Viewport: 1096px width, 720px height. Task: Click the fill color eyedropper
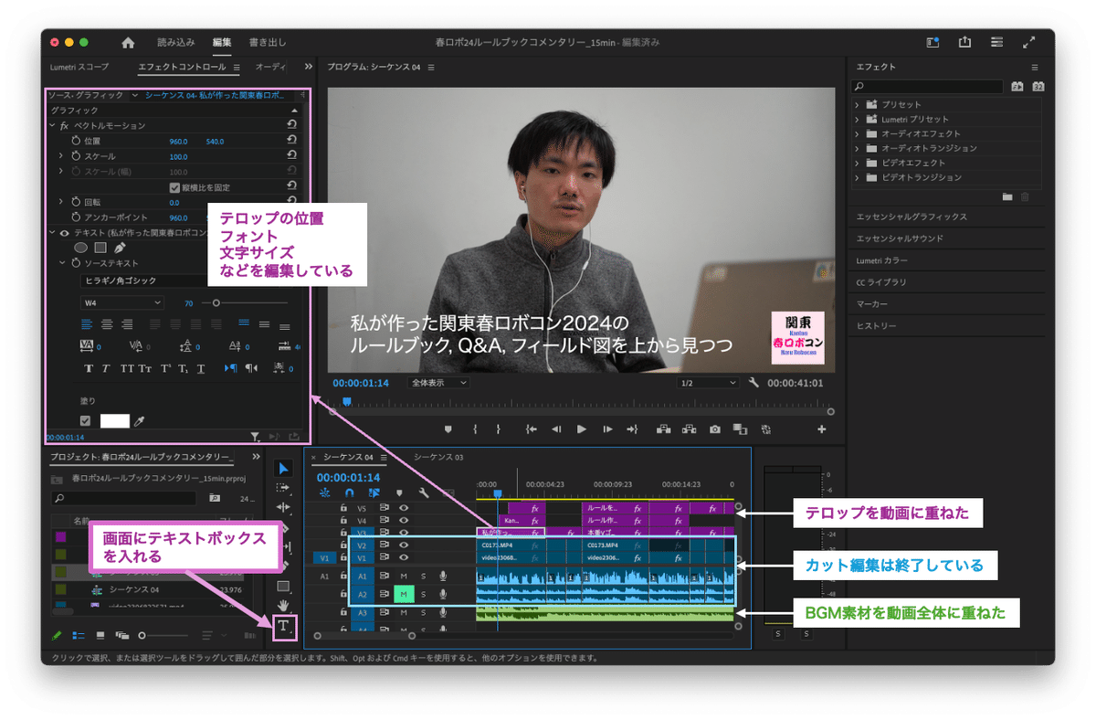click(140, 421)
